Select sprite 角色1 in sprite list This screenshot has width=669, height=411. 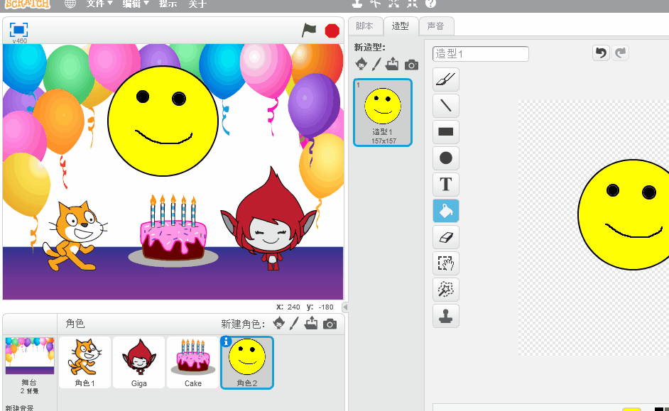85,363
